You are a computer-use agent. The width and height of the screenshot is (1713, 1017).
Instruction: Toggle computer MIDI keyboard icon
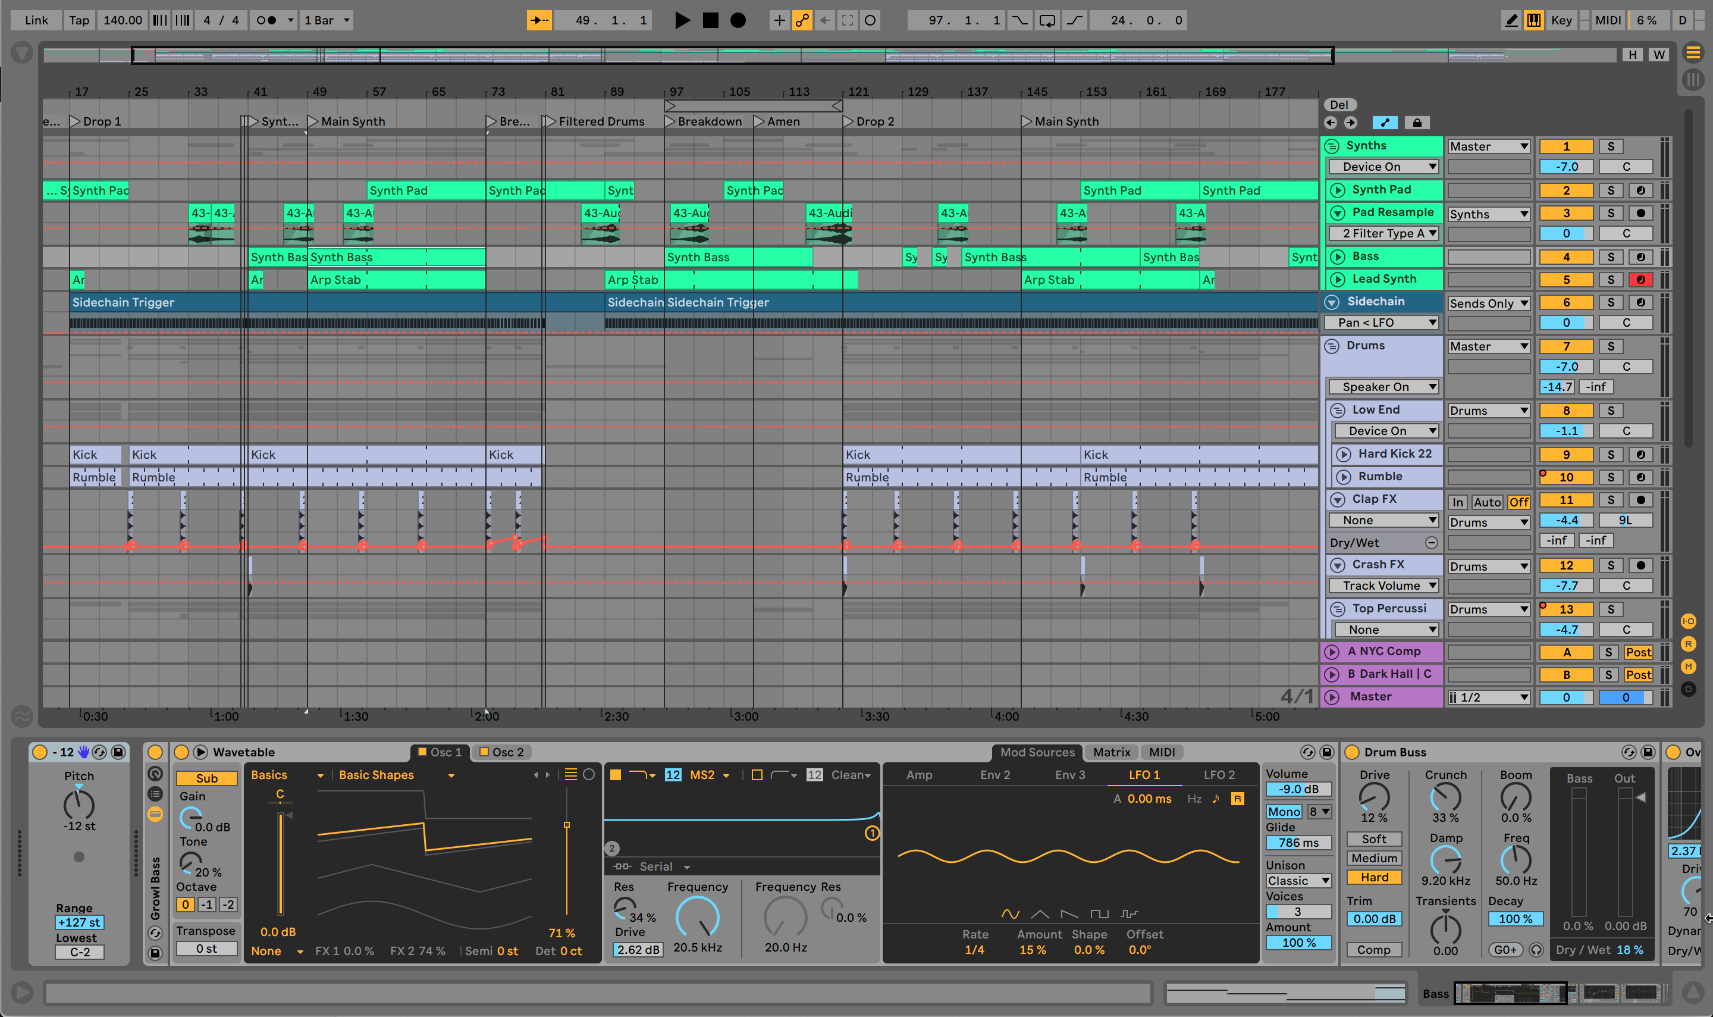coord(1533,20)
